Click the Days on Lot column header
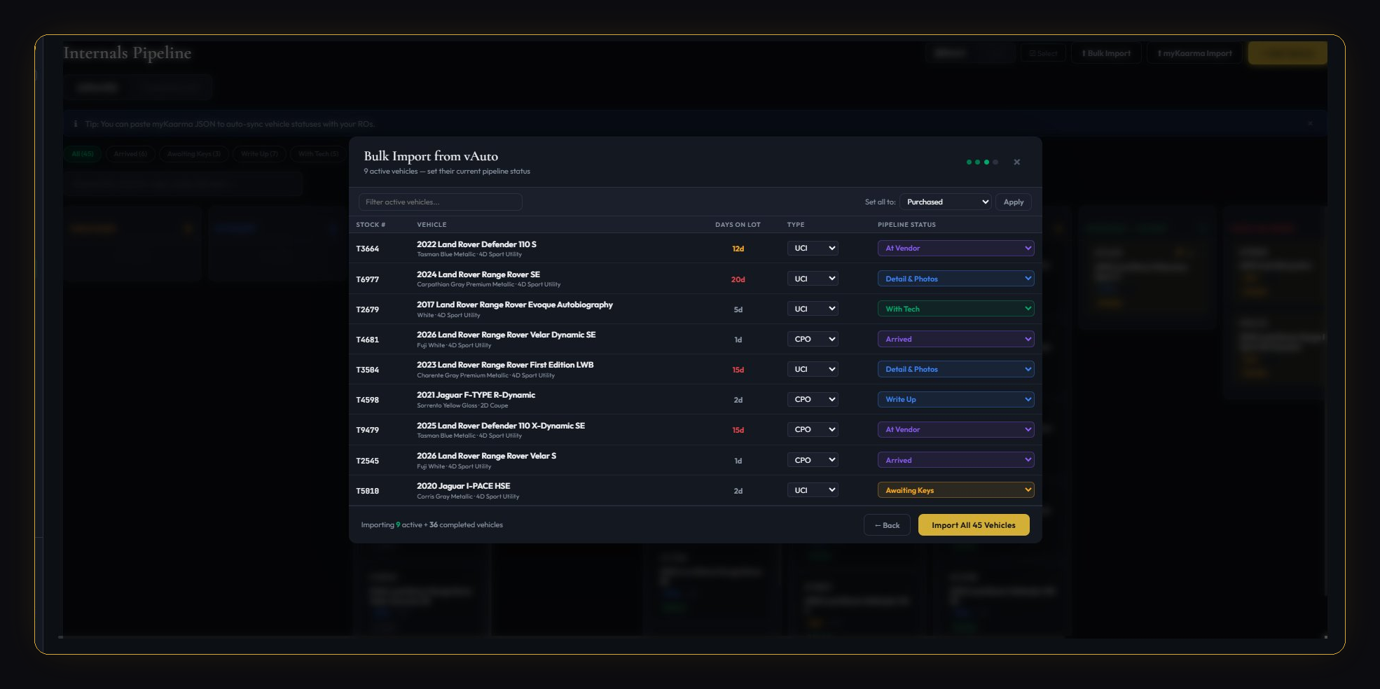Screen dimensions: 1380x689 click(x=737, y=225)
